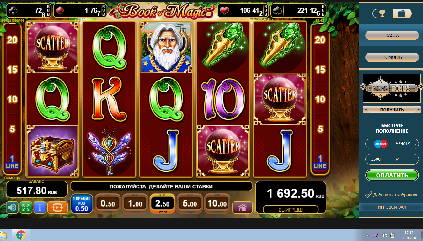
Task: Open Chrome from the taskbar
Action: [x=21, y=235]
